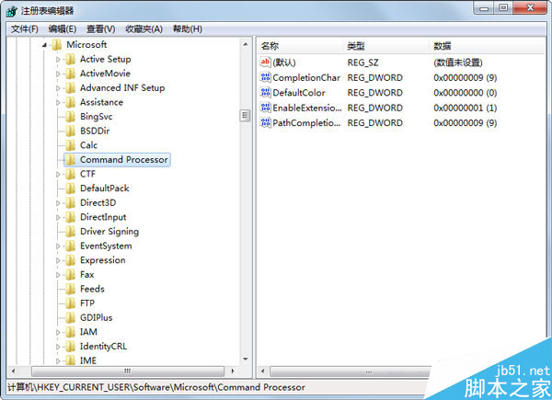
Task: Expand the Expression key
Action: 58,260
